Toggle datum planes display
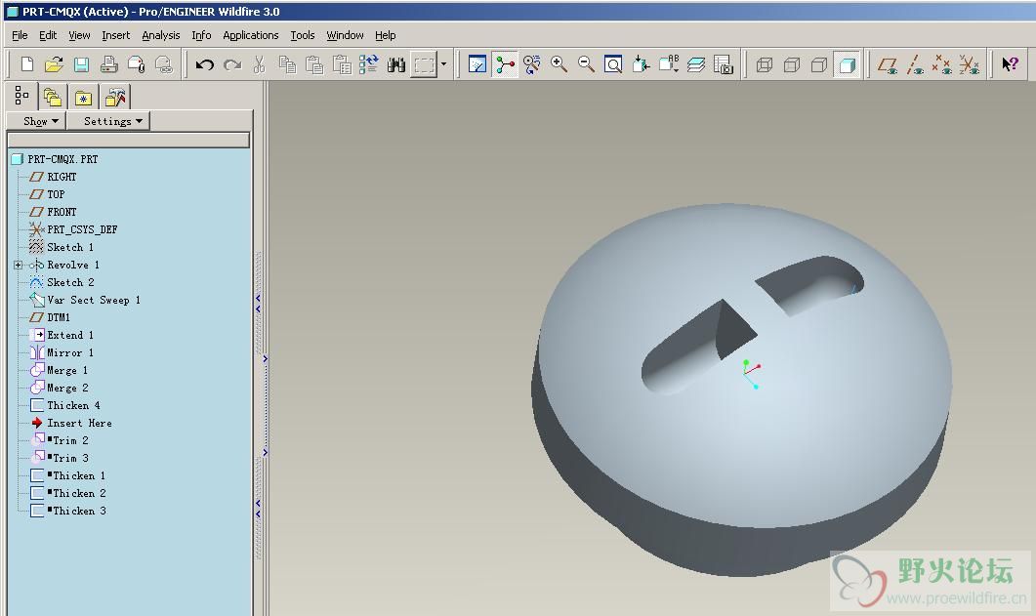The height and width of the screenshot is (616, 1036). [x=887, y=64]
